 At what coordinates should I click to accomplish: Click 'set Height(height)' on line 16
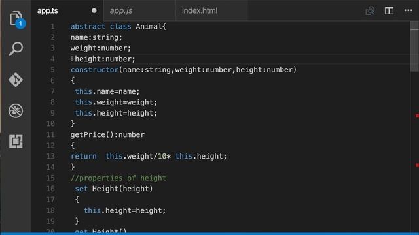(x=114, y=189)
